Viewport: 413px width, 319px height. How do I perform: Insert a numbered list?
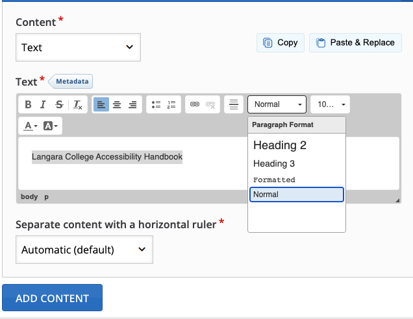pyautogui.click(x=171, y=104)
